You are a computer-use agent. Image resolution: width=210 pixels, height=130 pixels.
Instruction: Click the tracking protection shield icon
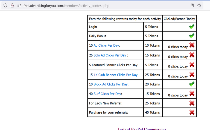tap(5, 6)
